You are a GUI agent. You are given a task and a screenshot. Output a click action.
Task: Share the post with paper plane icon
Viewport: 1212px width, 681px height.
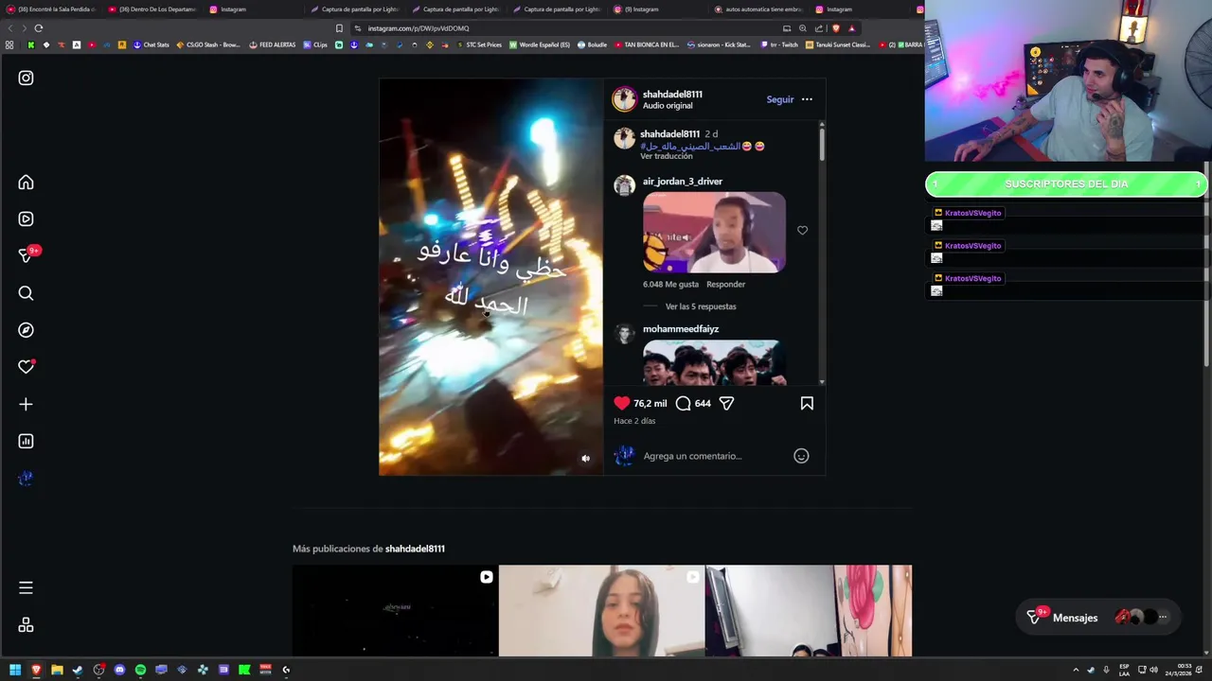(x=726, y=403)
